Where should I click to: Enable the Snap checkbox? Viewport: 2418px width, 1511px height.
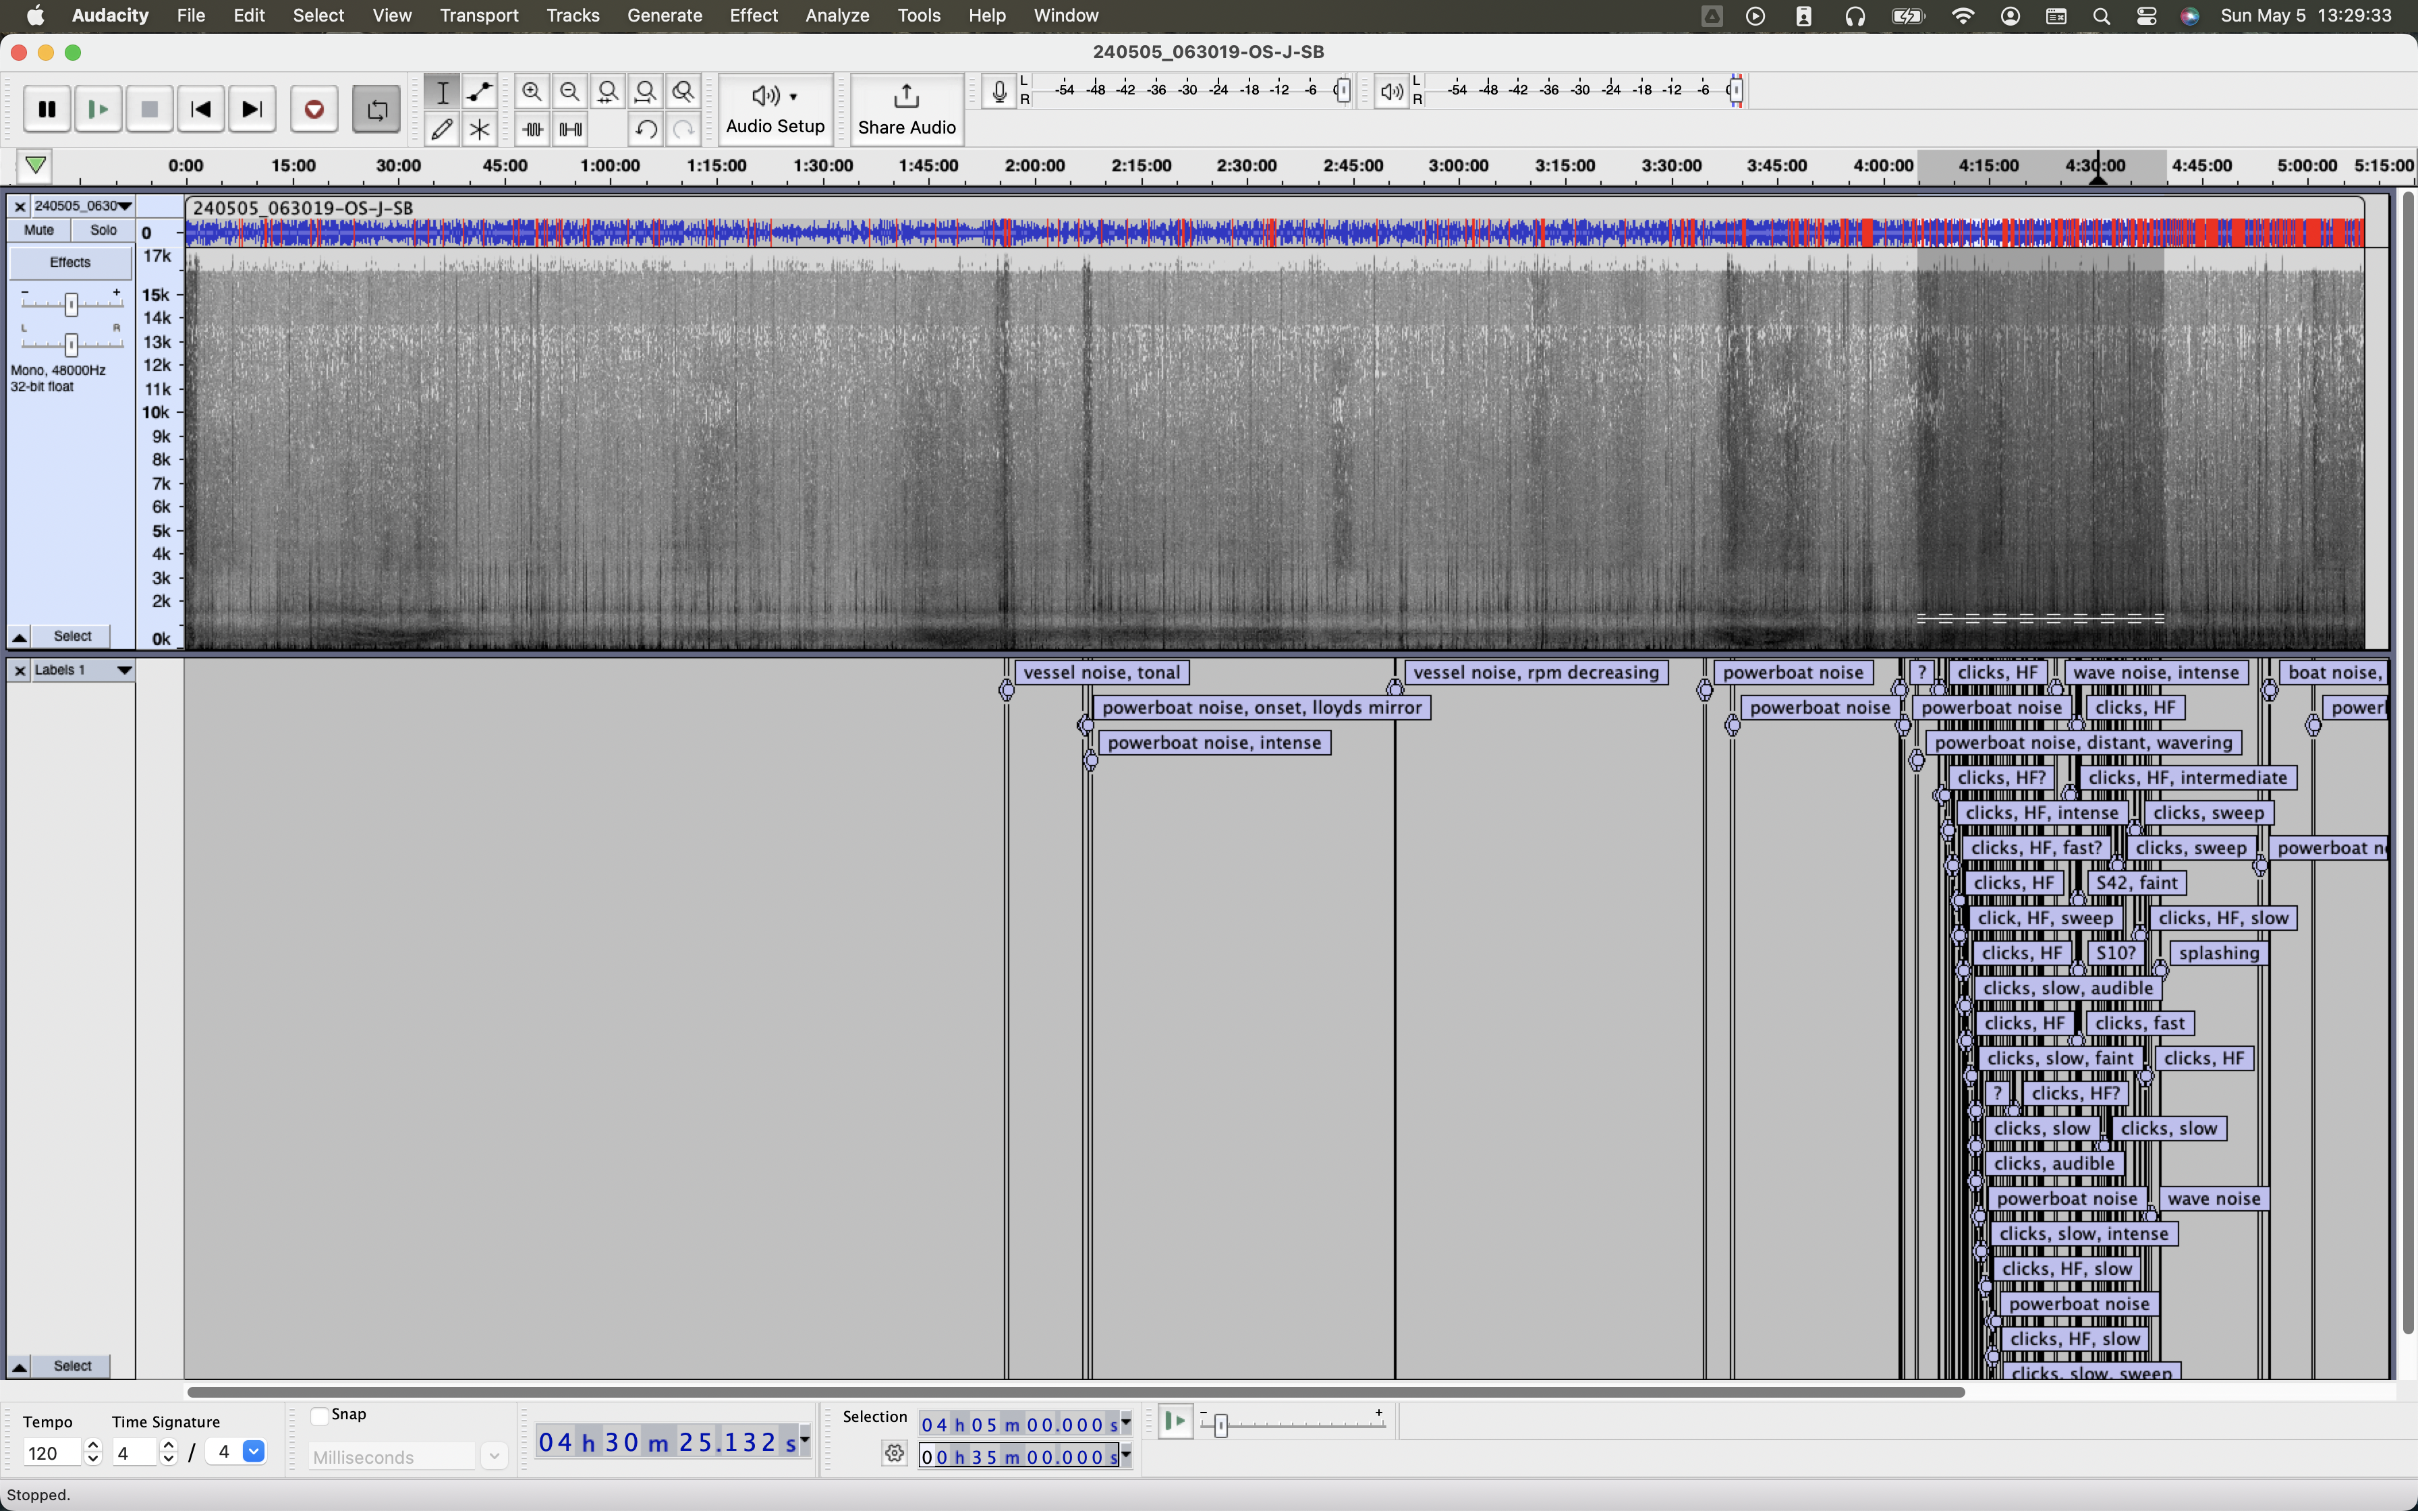(x=320, y=1415)
